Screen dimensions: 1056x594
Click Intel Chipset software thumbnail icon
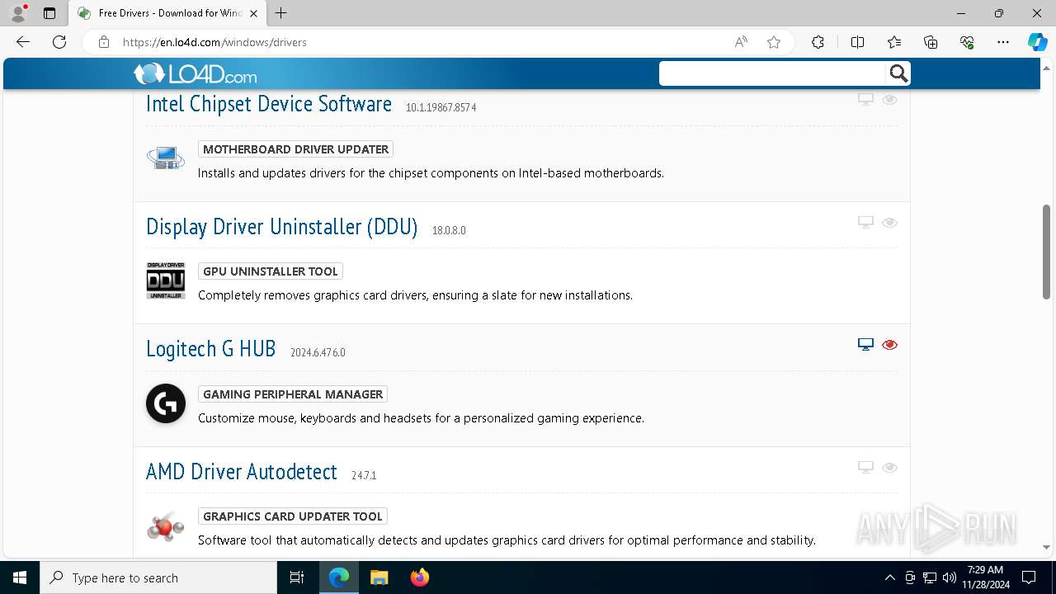166,157
